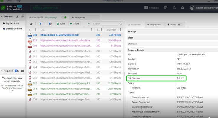The width and height of the screenshot is (218, 118).
Task: Select session 767 jquery request row
Action: [75, 83]
